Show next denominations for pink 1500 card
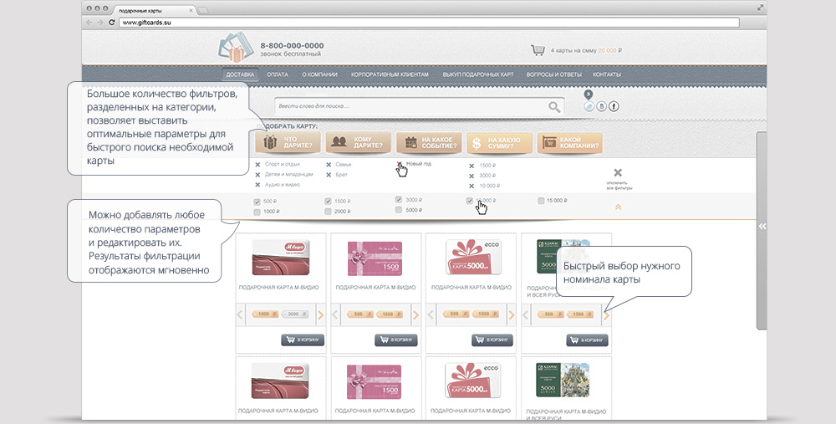The width and height of the screenshot is (836, 424). (x=415, y=314)
